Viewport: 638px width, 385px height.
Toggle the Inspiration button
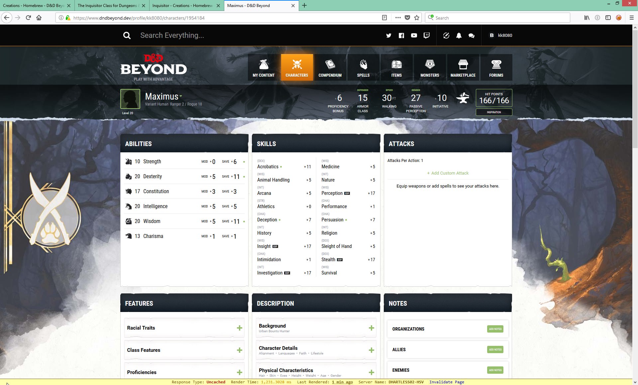click(494, 112)
